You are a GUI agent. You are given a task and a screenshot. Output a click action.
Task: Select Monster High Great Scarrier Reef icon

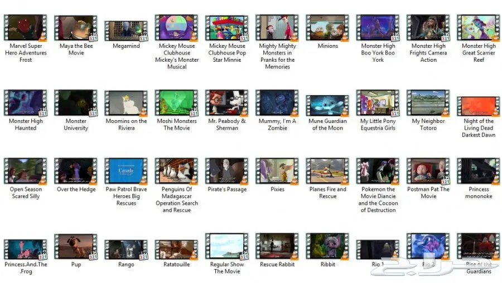pyautogui.click(x=479, y=28)
